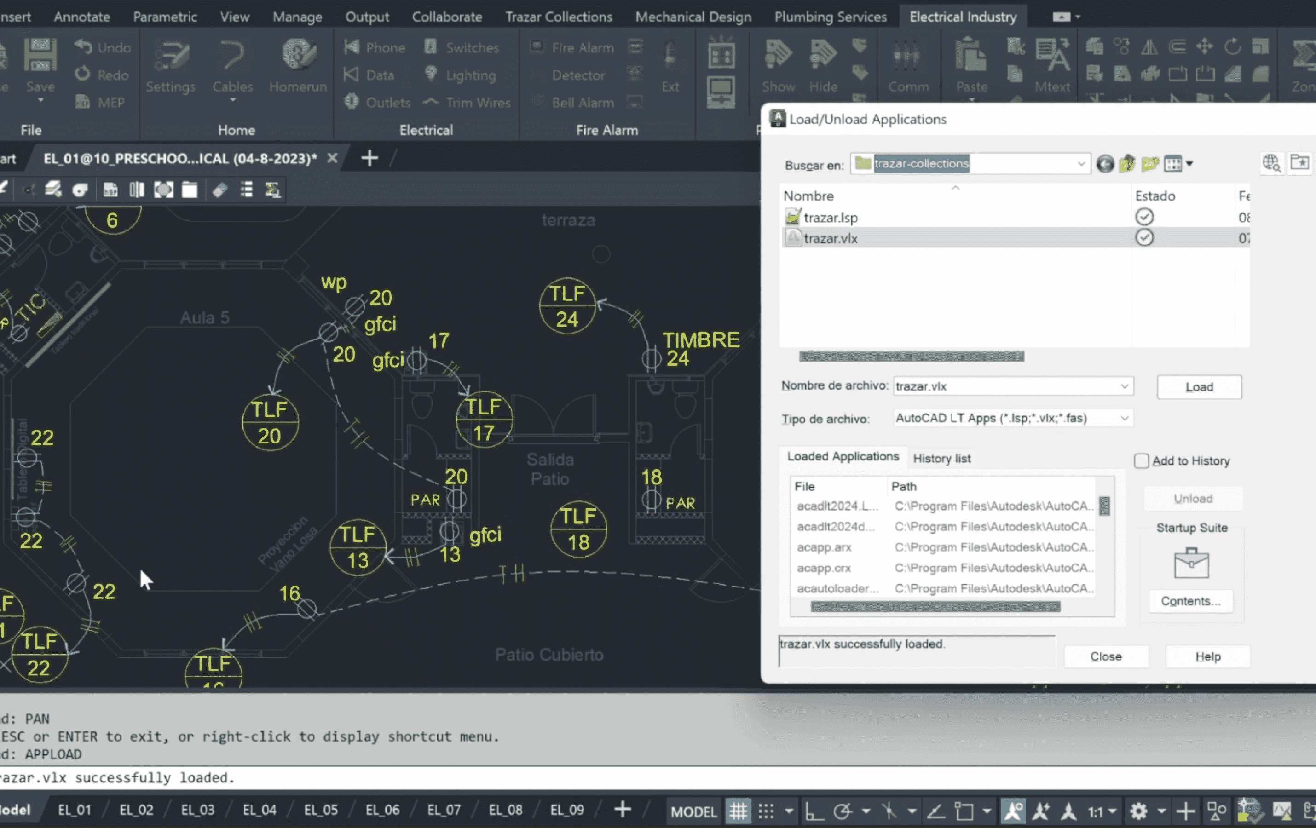
Task: Click the MEP file icon in the secondary toolbar
Action: click(x=110, y=190)
